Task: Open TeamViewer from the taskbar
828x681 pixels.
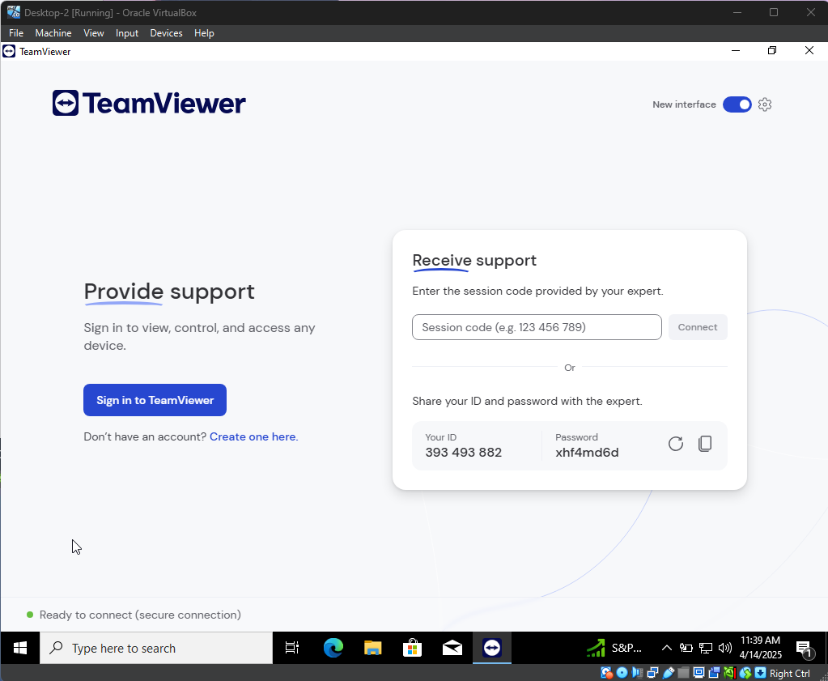Action: click(491, 648)
